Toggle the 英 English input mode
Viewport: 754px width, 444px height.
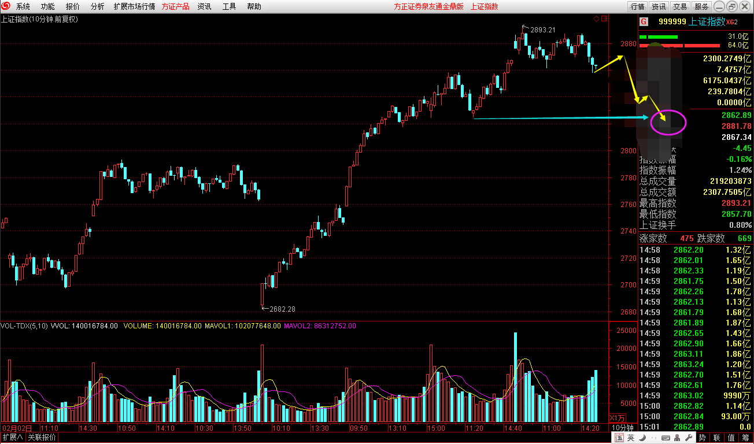pyautogui.click(x=631, y=438)
